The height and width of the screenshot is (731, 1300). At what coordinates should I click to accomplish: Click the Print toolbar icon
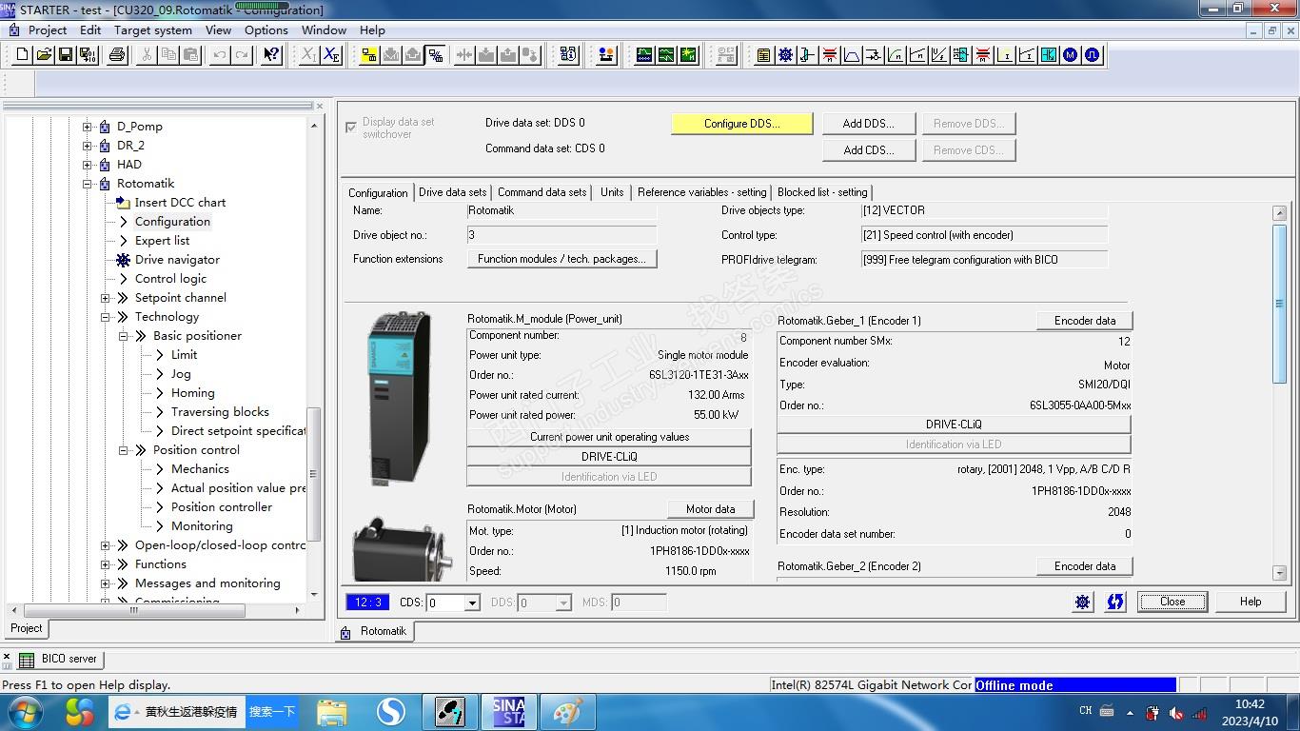[117, 55]
